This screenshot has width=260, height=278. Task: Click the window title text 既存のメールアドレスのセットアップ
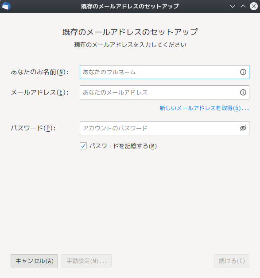point(130,6)
